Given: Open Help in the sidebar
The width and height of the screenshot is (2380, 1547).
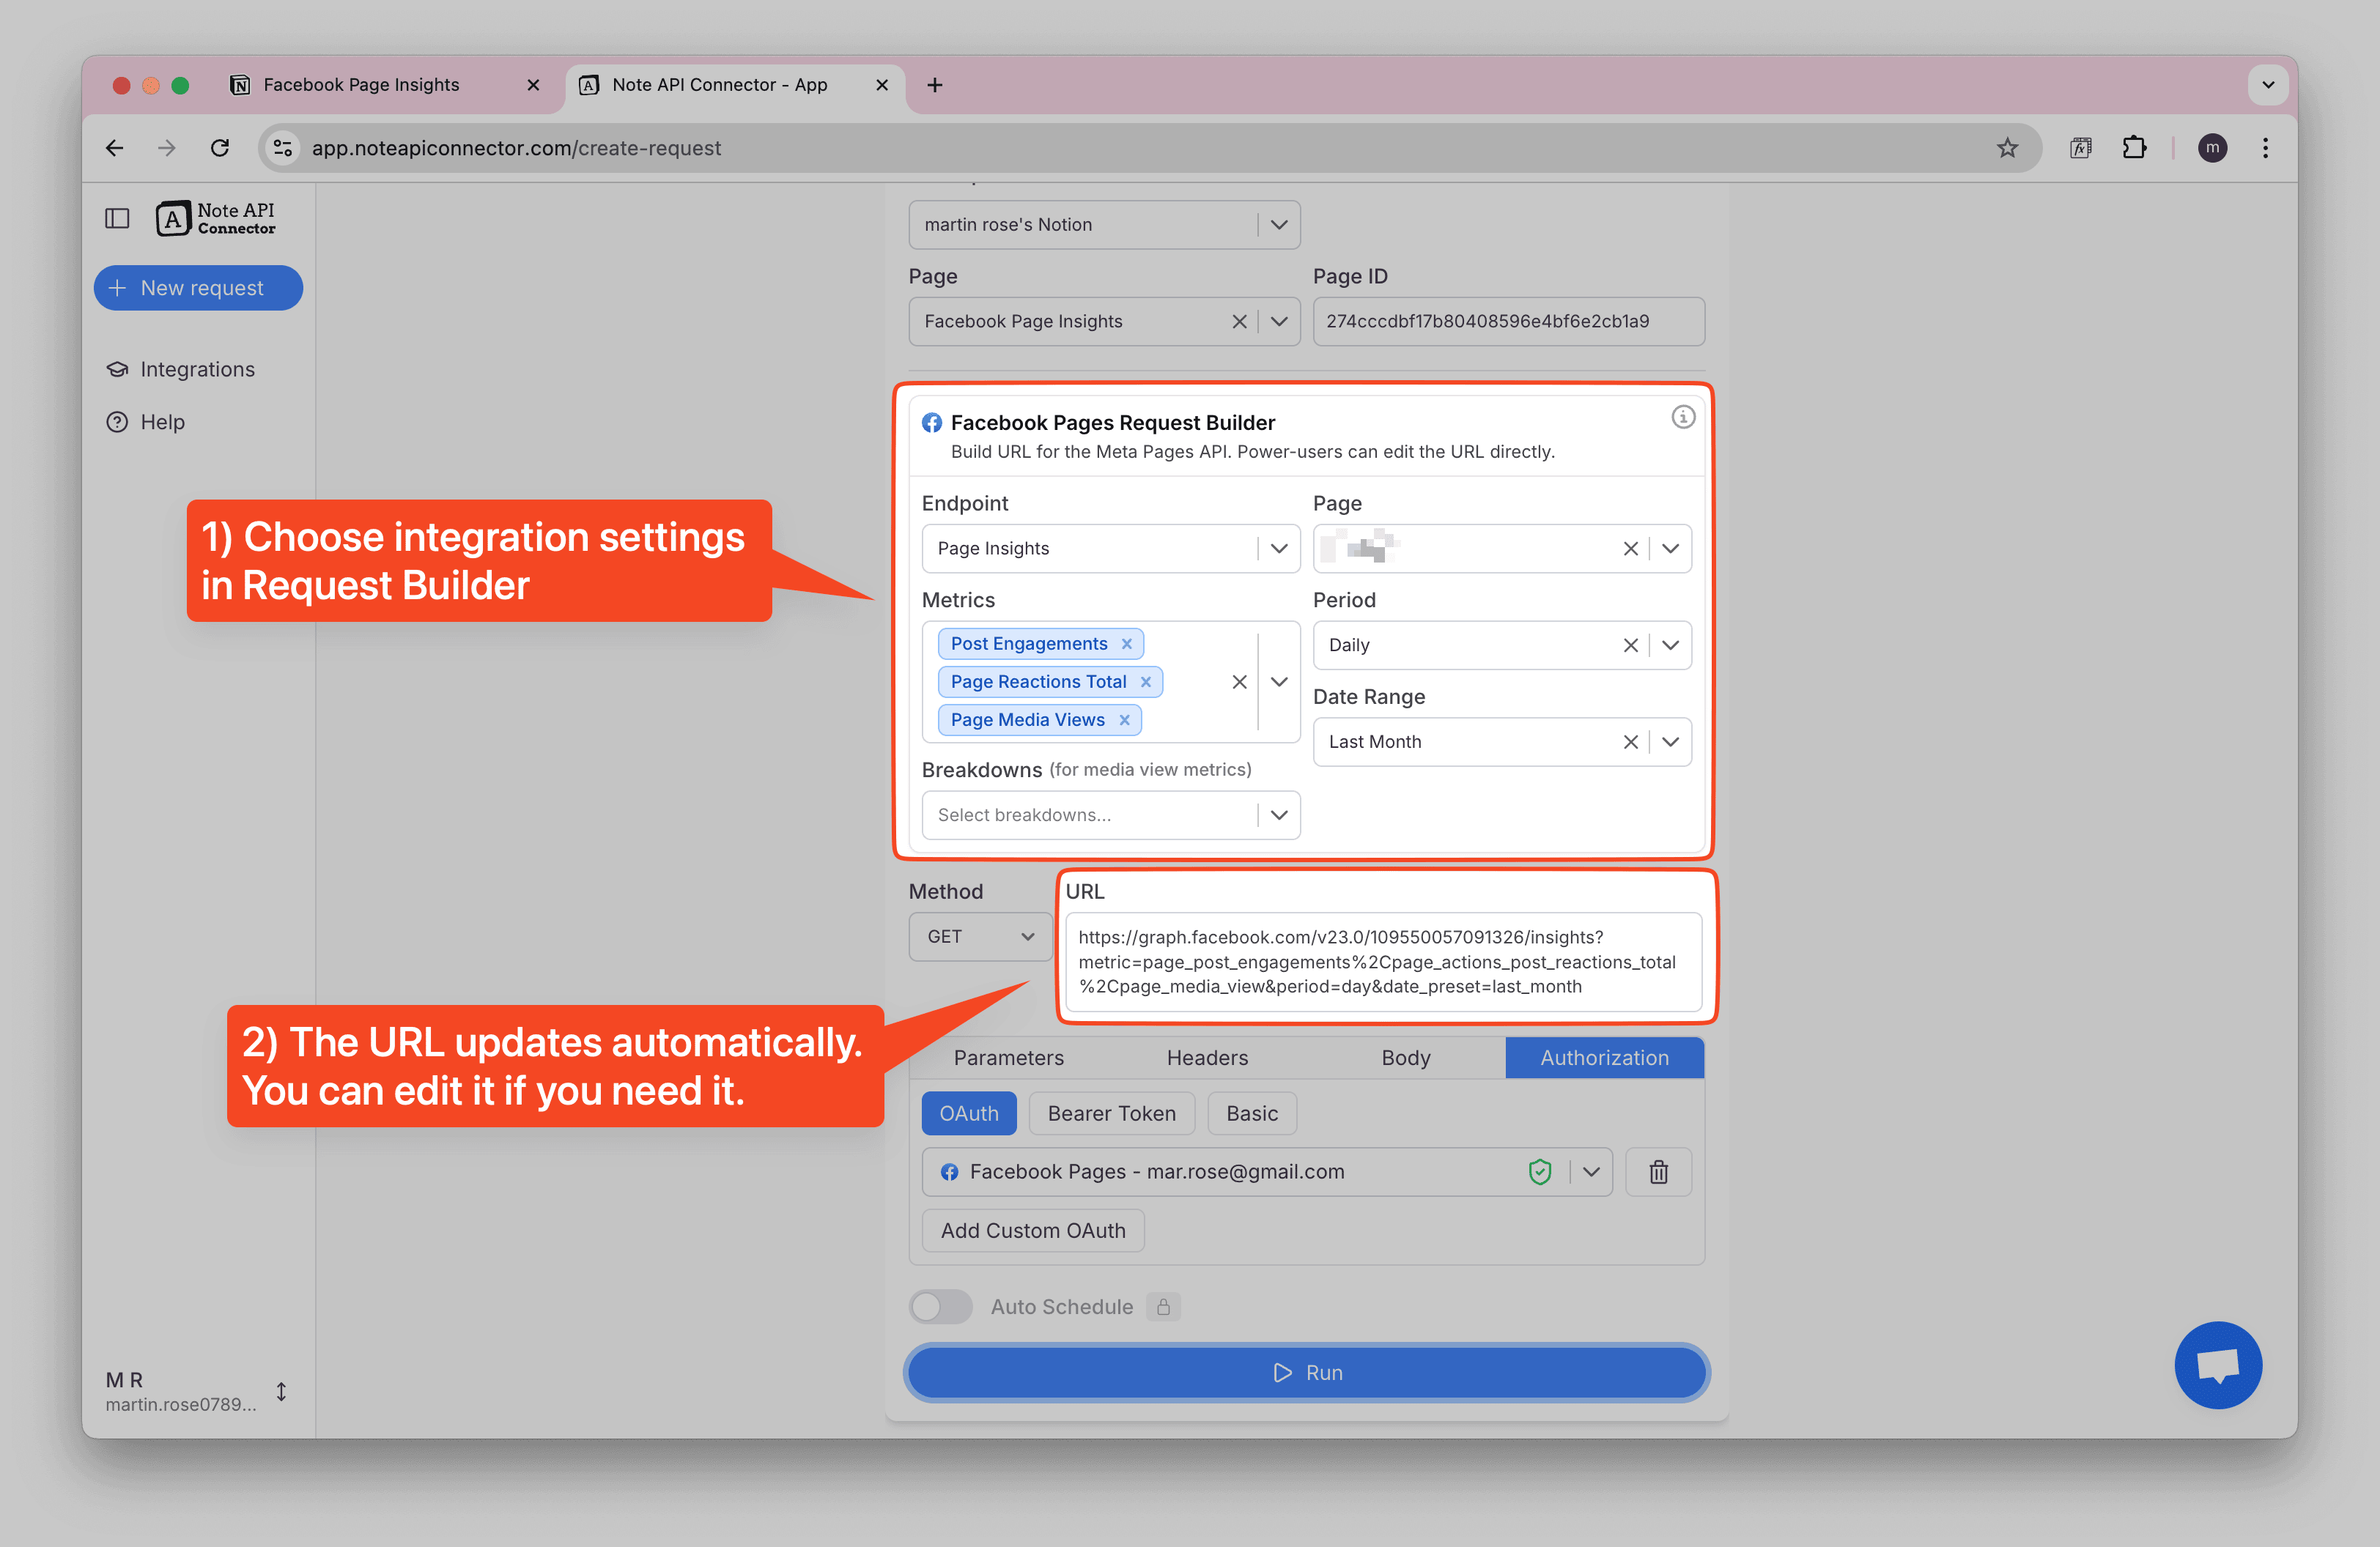Looking at the screenshot, I should [146, 422].
